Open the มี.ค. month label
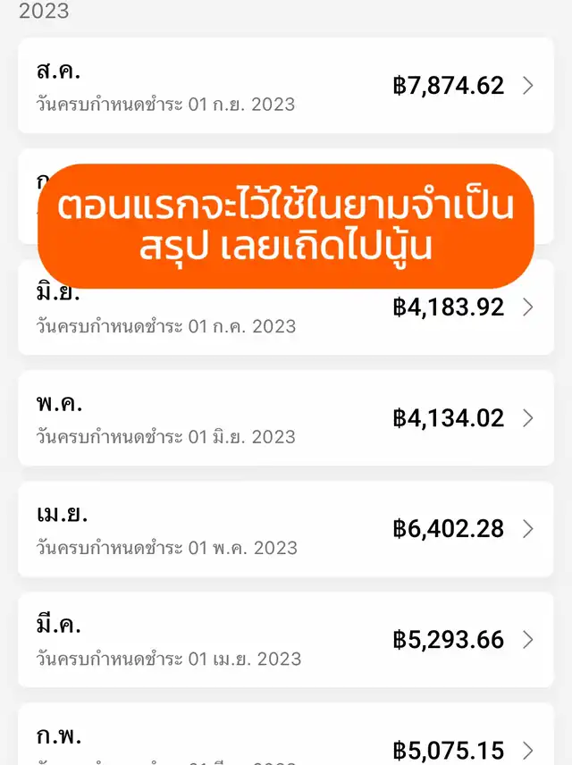Screen dimensions: 572x765 [59, 624]
